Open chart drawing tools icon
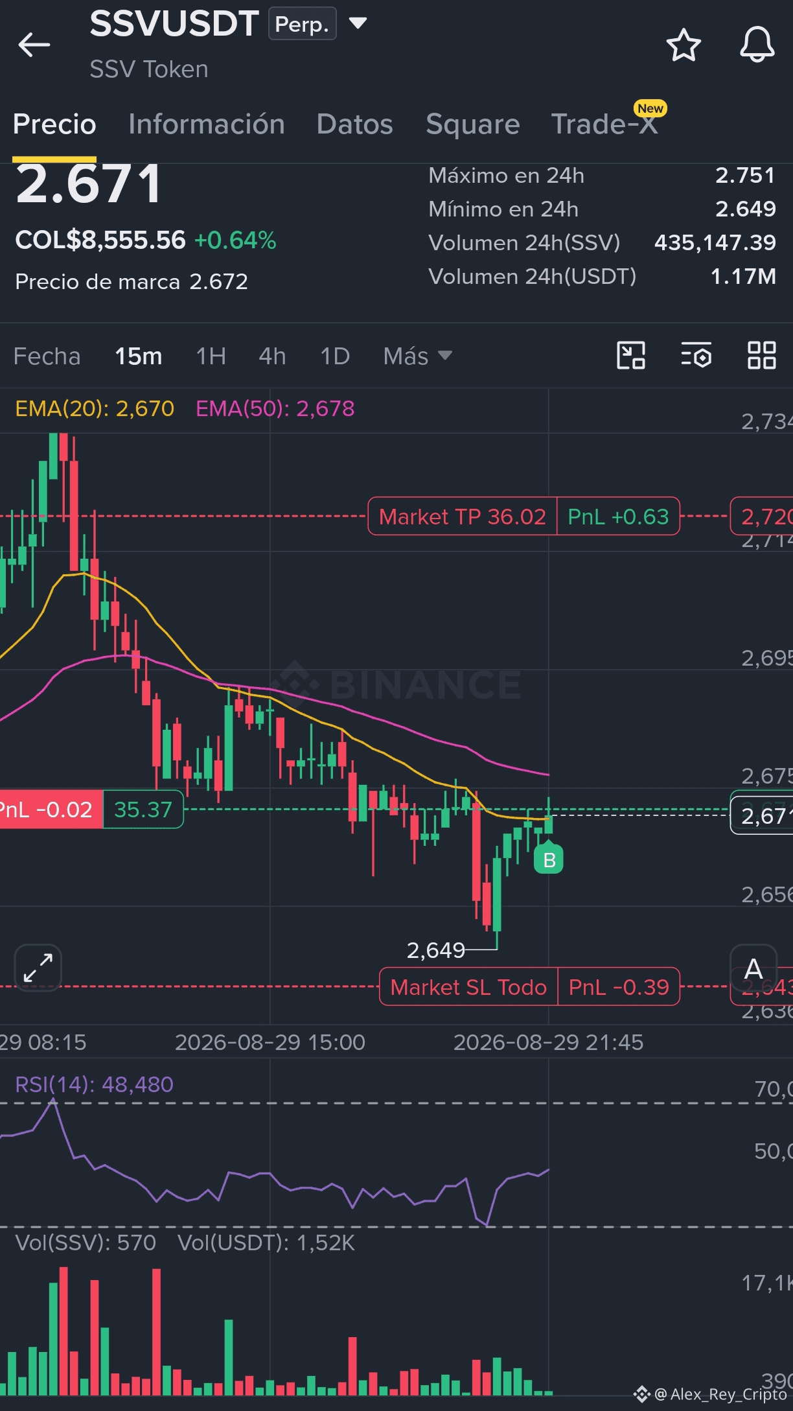793x1411 pixels. click(630, 355)
